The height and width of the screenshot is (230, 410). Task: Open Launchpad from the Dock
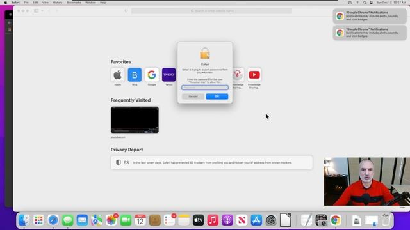tap(38, 220)
